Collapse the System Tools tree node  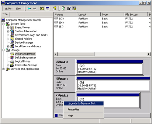point(3,24)
